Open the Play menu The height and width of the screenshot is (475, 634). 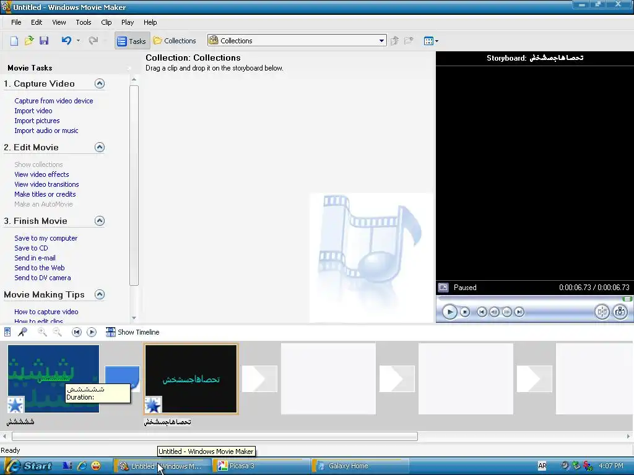(x=128, y=22)
